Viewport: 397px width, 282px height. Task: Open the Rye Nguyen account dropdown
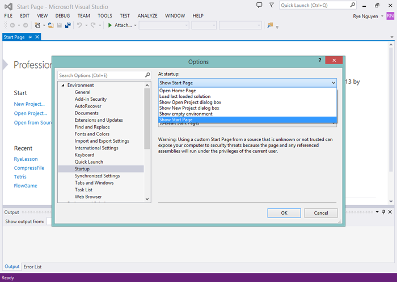382,16
